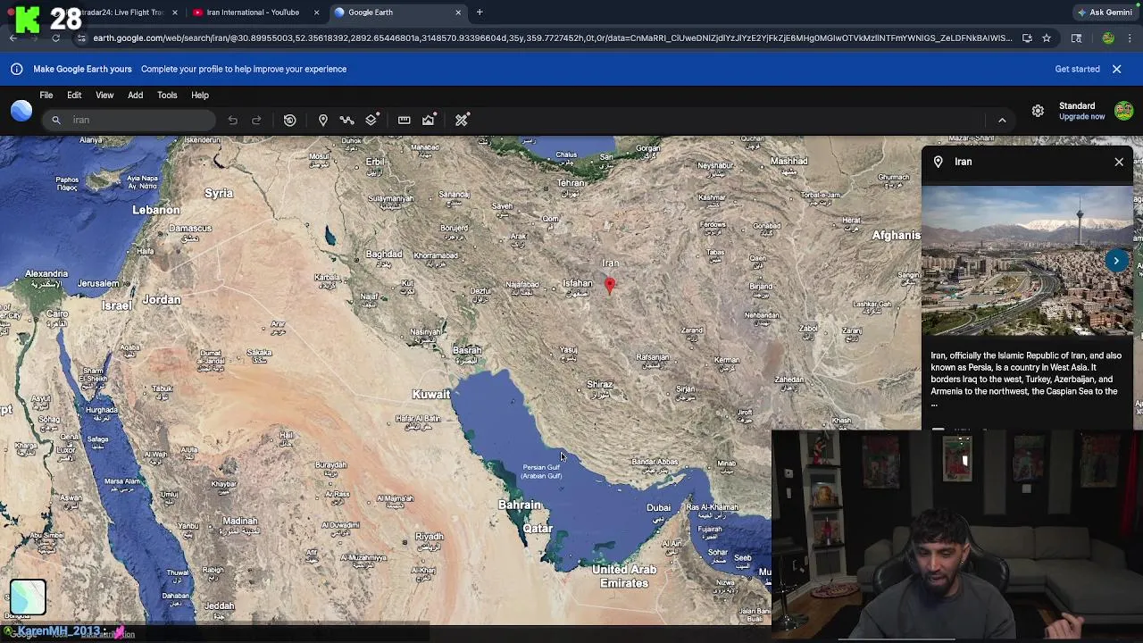Open the Help menu
1143x643 pixels.
(x=200, y=95)
